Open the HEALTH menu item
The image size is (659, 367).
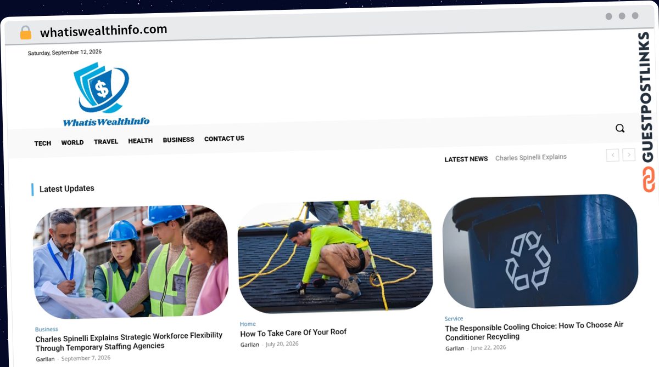point(141,141)
